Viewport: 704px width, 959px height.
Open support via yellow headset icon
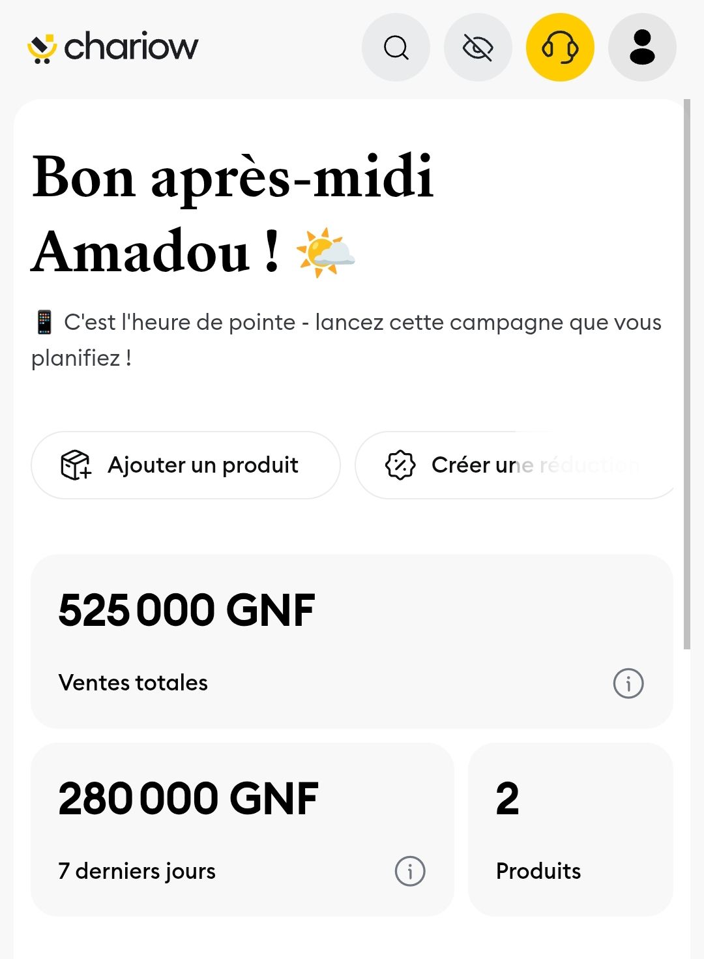[x=560, y=48]
